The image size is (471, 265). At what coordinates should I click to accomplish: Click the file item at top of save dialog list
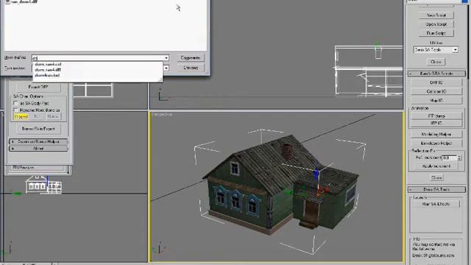tap(21, 1)
